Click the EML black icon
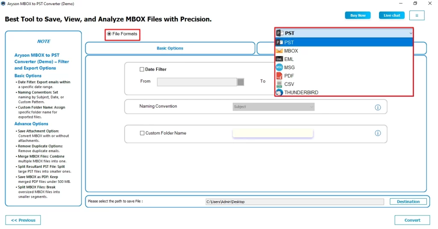The image size is (438, 229). click(279, 59)
